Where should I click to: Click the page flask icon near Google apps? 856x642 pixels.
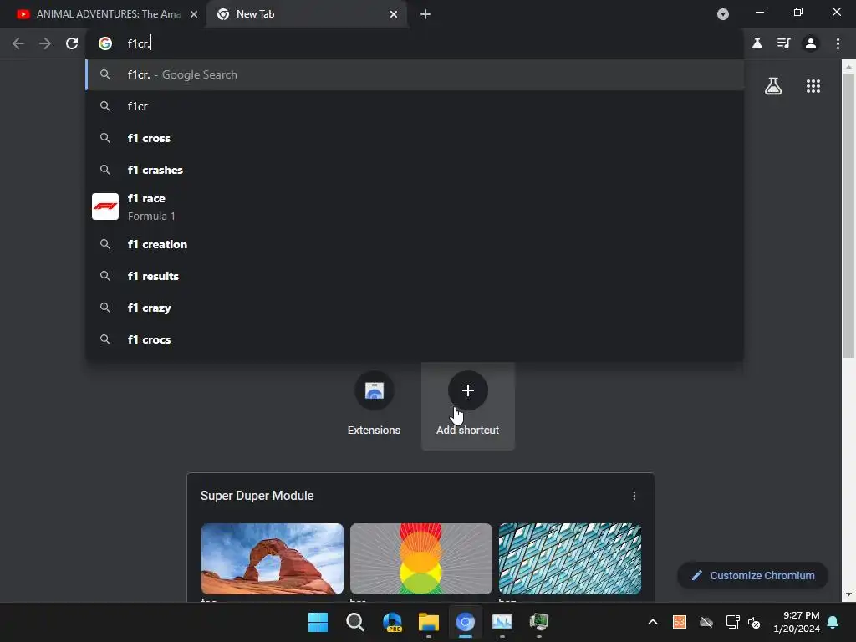pyautogui.click(x=773, y=86)
